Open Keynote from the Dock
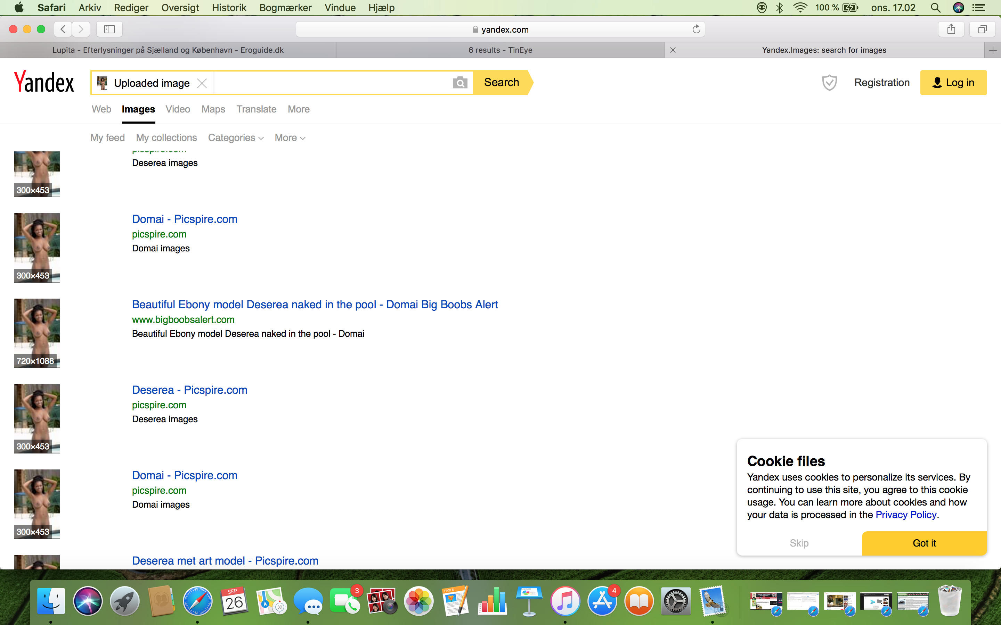 (529, 601)
